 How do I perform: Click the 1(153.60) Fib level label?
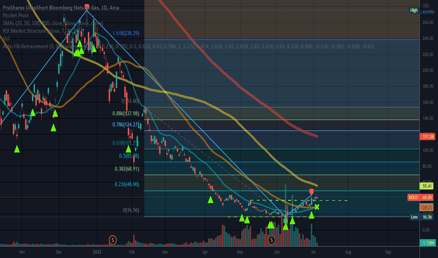click(x=130, y=101)
